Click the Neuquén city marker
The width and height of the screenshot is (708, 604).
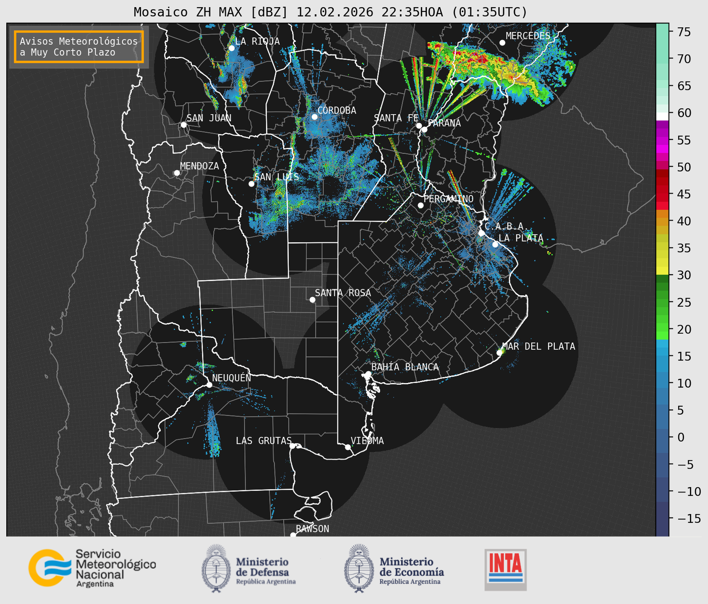tap(209, 385)
